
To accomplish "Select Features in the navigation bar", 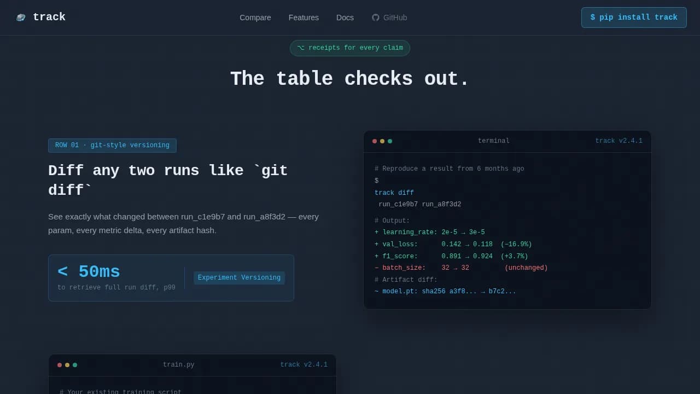I will coord(304,18).
